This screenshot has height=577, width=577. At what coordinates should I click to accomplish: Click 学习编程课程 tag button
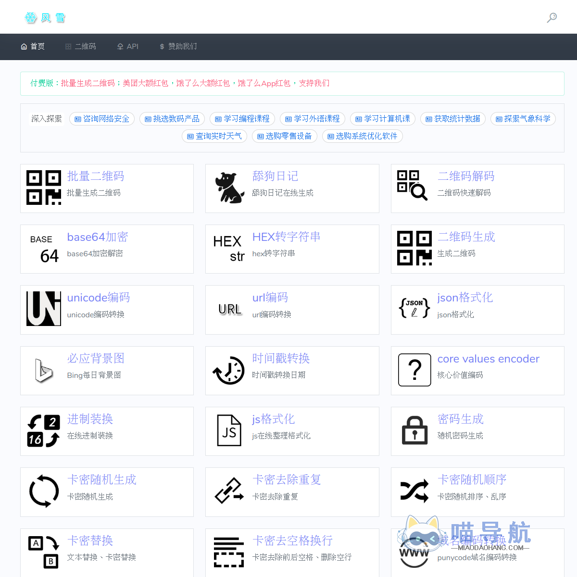[242, 119]
